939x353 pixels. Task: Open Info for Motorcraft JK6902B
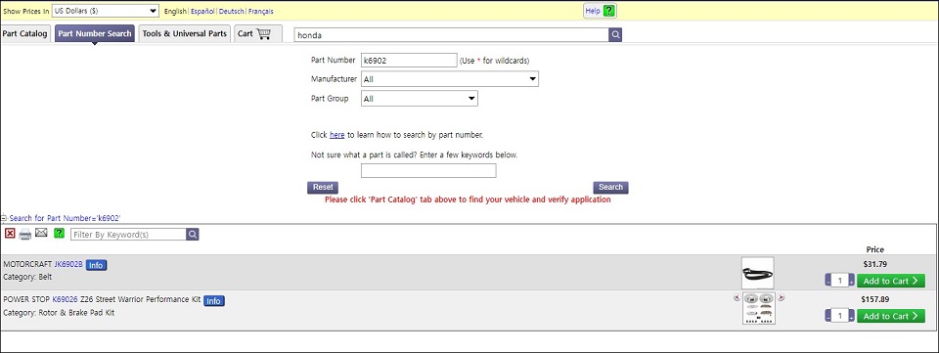pos(96,265)
